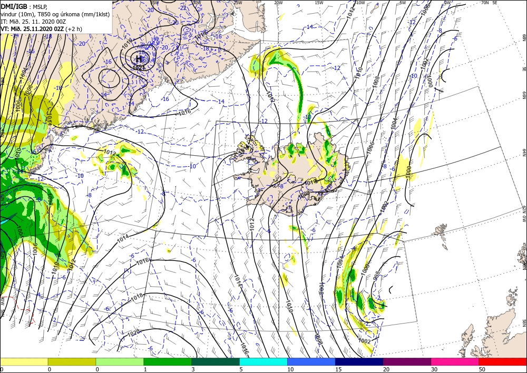Screen dimensions: 527x373
Task: Click the red legend swatch
Action: [x=503, y=361]
